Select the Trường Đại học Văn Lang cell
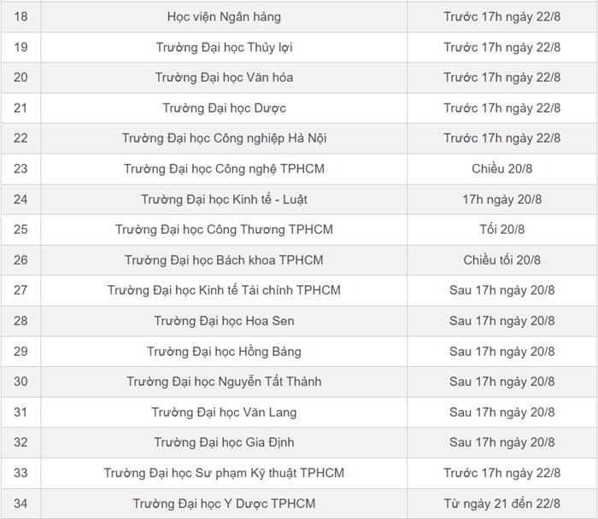The image size is (598, 519). tap(224, 412)
